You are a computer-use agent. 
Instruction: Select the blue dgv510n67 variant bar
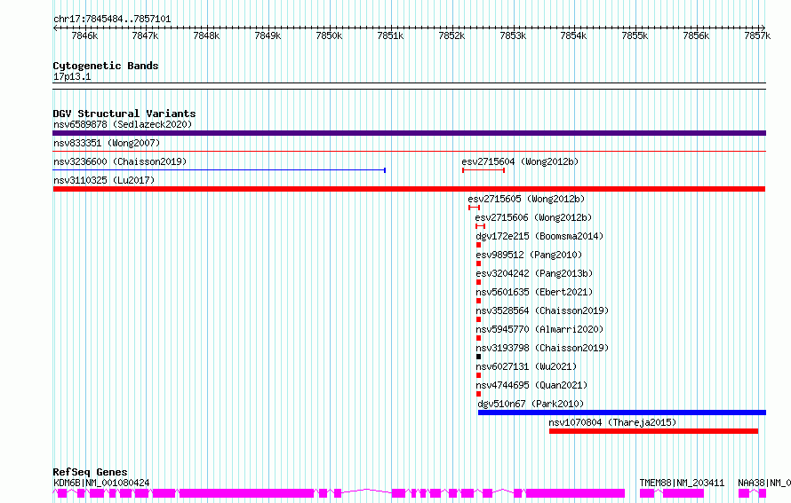(x=622, y=413)
